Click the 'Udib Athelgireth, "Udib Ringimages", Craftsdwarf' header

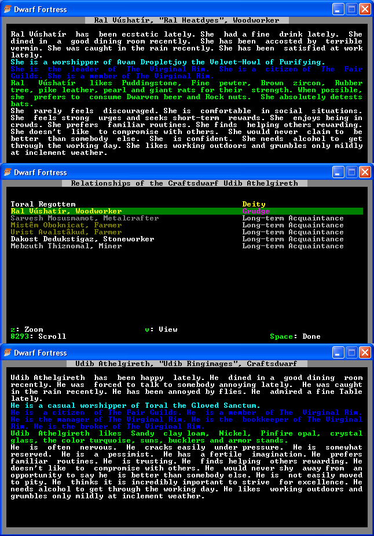point(186,364)
